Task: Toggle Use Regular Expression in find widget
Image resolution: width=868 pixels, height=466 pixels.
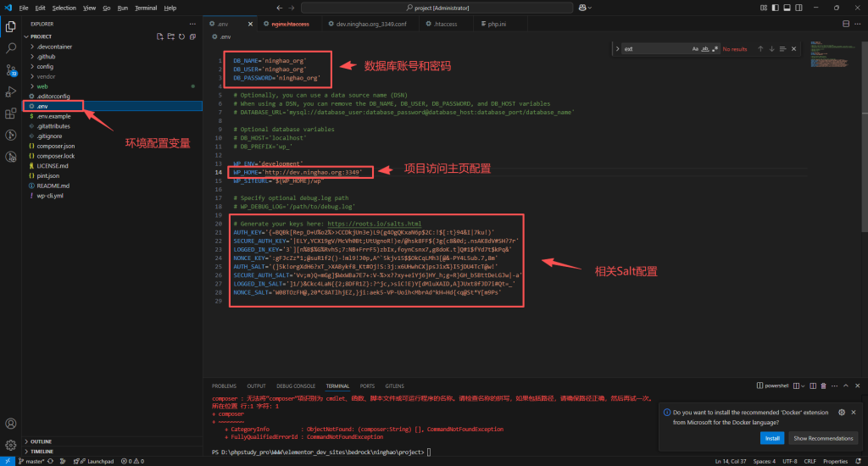Action: (x=717, y=49)
